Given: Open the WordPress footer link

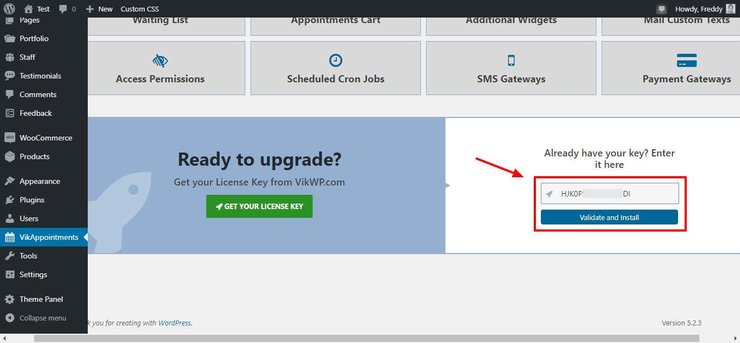Looking at the screenshot, I should [x=175, y=323].
